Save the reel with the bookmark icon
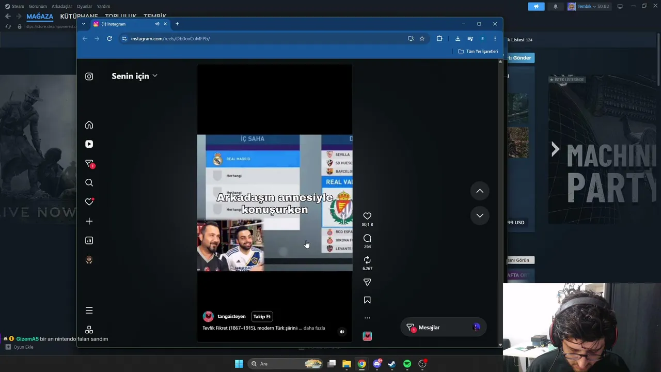 [367, 300]
